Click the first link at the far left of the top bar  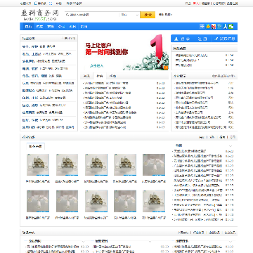coord(25,4)
